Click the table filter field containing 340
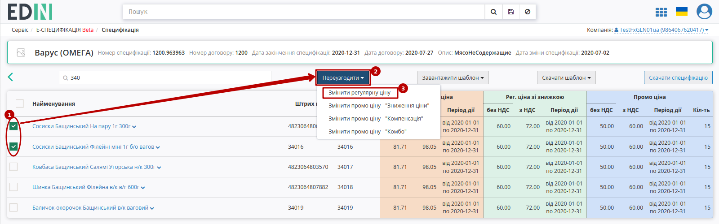Screen dimensions: 719x224 [165, 78]
